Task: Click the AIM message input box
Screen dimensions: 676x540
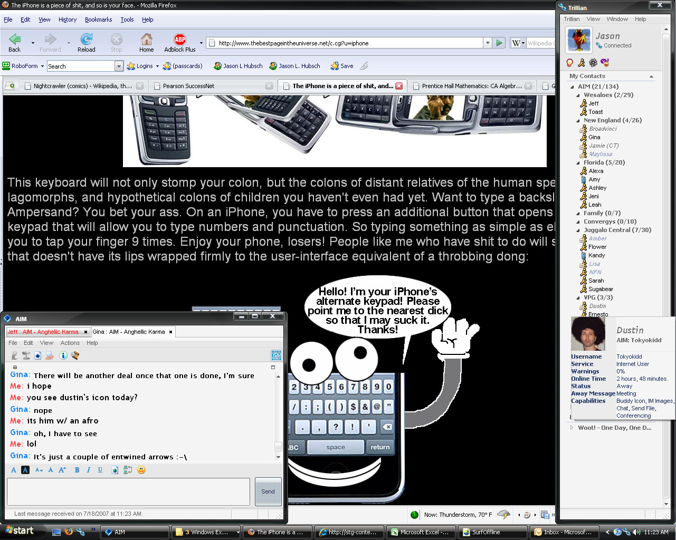Action: (128, 491)
